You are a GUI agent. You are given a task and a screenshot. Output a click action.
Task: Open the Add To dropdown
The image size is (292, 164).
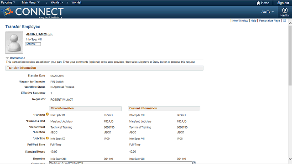pyautogui.click(x=267, y=12)
